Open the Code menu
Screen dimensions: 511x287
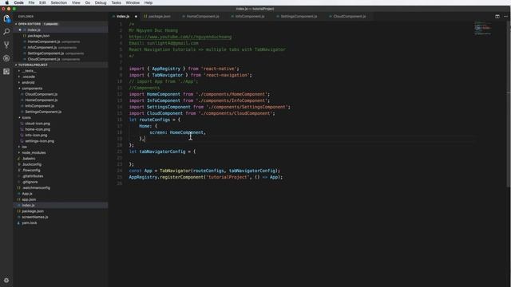coord(18,2)
